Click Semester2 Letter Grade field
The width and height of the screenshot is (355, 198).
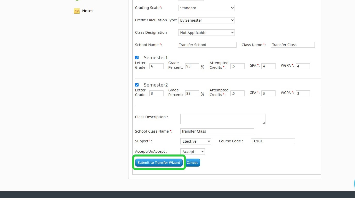pos(156,93)
